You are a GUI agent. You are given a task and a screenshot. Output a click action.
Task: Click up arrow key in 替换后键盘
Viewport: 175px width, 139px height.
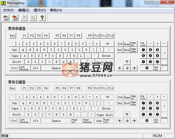[127, 115]
